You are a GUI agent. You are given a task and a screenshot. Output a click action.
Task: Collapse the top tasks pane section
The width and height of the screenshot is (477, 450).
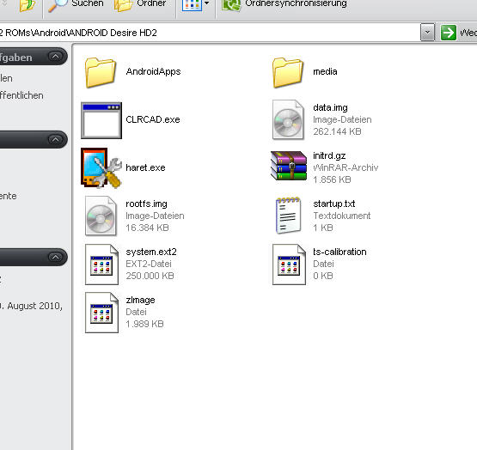click(55, 57)
